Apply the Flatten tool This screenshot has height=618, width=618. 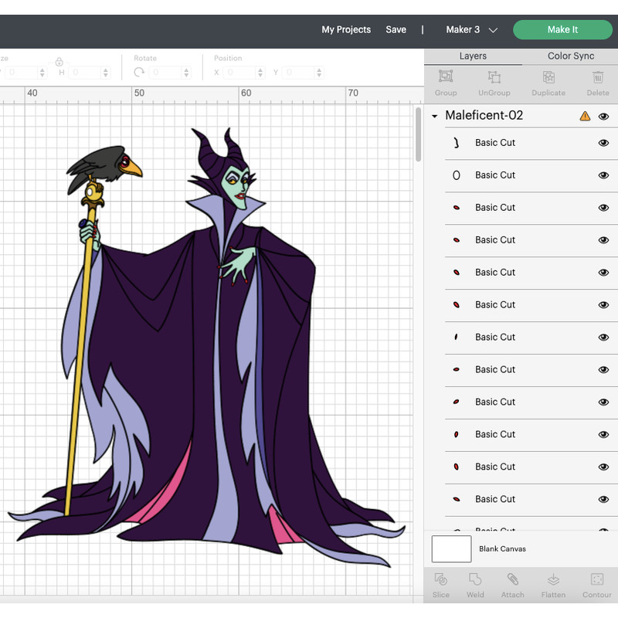point(553,586)
